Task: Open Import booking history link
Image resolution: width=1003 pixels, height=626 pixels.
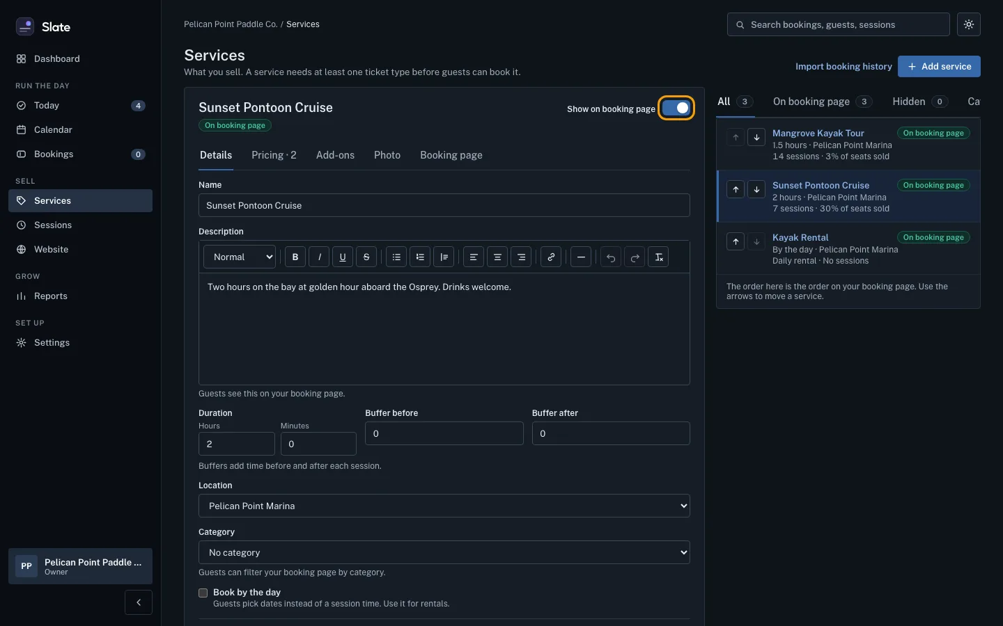Action: (843, 67)
